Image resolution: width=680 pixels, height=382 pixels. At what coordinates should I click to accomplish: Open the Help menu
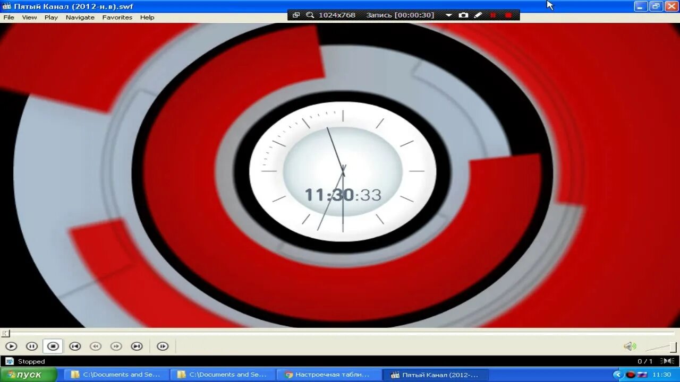pos(147,18)
